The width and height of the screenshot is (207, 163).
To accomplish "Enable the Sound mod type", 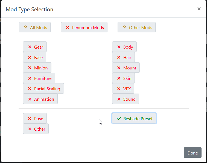I will tap(126, 99).
